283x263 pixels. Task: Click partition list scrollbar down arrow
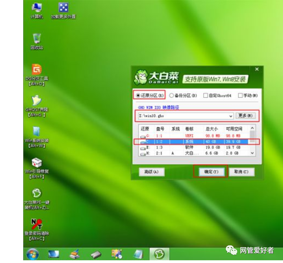coord(252,153)
